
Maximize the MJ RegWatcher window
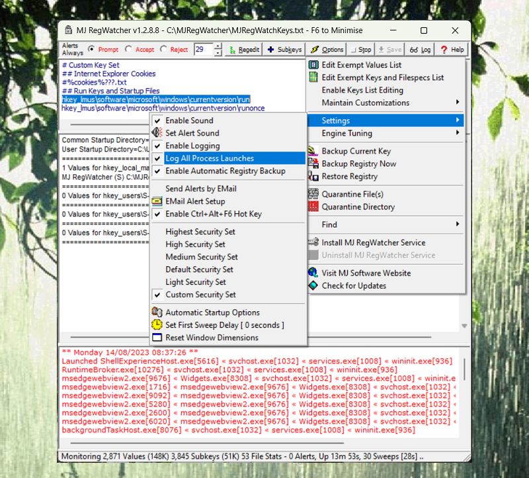424,30
